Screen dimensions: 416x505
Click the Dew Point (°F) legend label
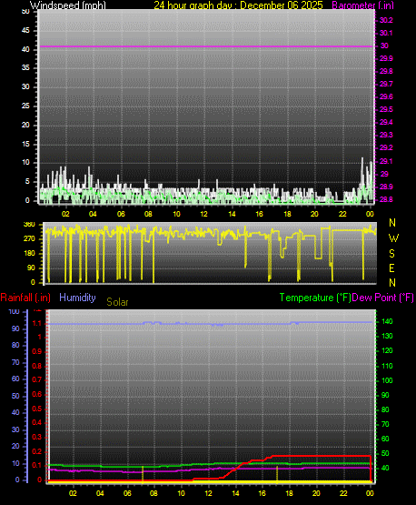[x=383, y=298]
